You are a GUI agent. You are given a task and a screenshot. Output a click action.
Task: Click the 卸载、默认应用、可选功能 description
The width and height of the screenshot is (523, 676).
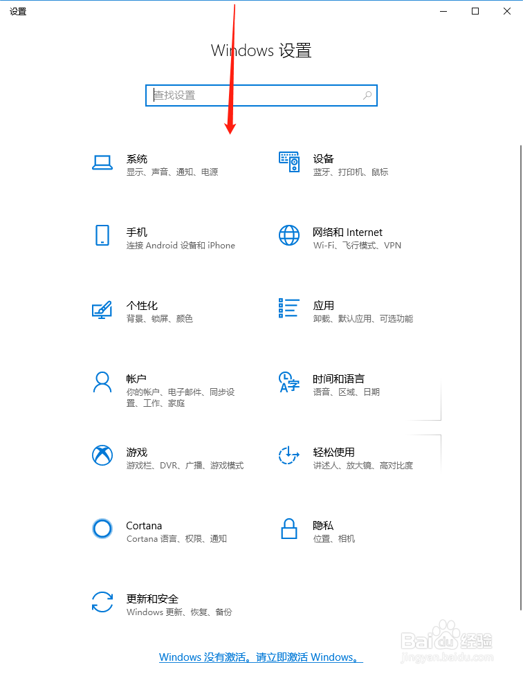(x=363, y=318)
